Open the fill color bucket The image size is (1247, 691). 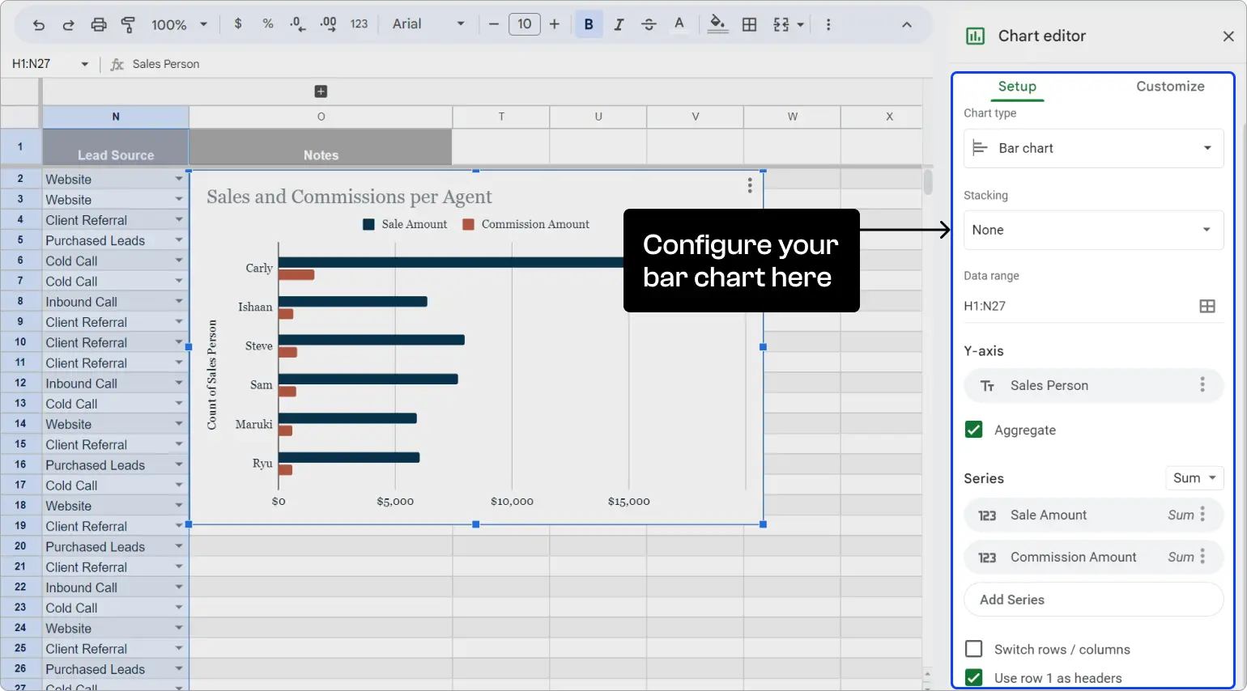[x=717, y=23]
